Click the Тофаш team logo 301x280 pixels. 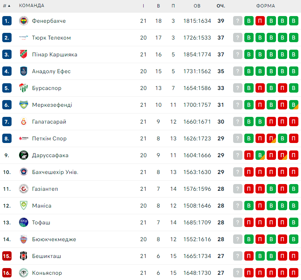[23, 223]
